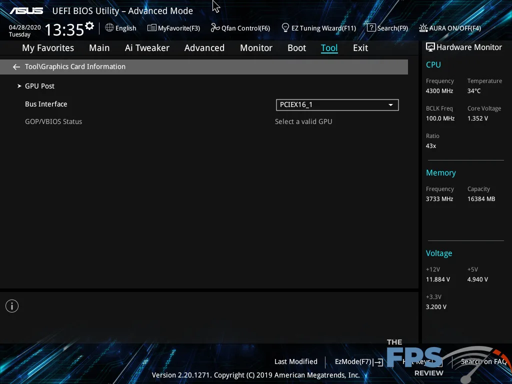Click the GOP/VBIOS Status label
The width and height of the screenshot is (512, 384).
(53, 121)
